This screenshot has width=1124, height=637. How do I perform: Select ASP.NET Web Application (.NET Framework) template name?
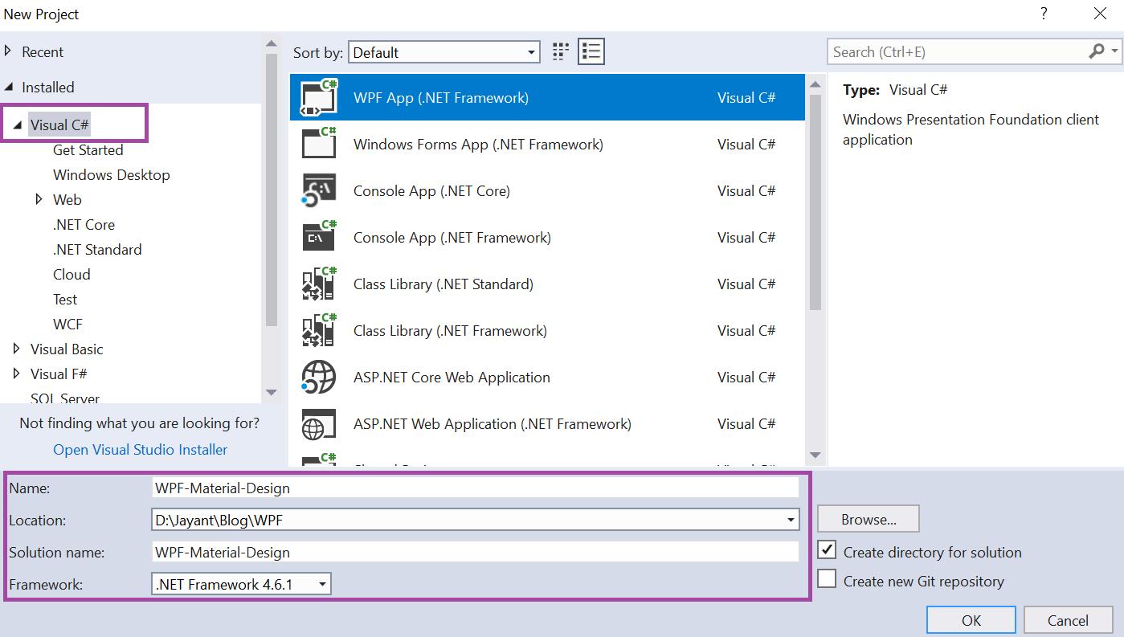pyautogui.click(x=493, y=424)
